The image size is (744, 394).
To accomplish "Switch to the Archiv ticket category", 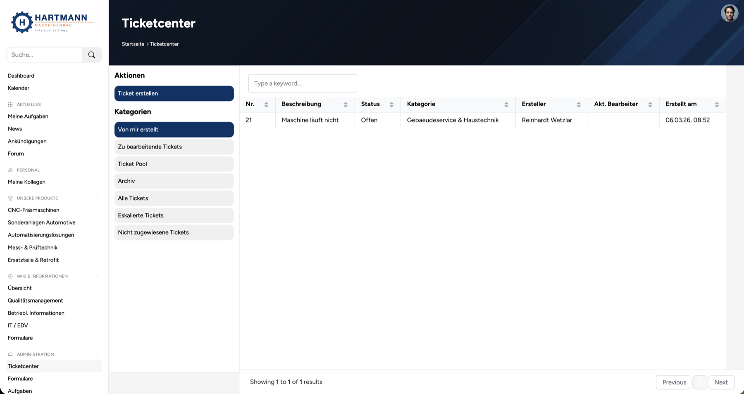I will click(174, 181).
